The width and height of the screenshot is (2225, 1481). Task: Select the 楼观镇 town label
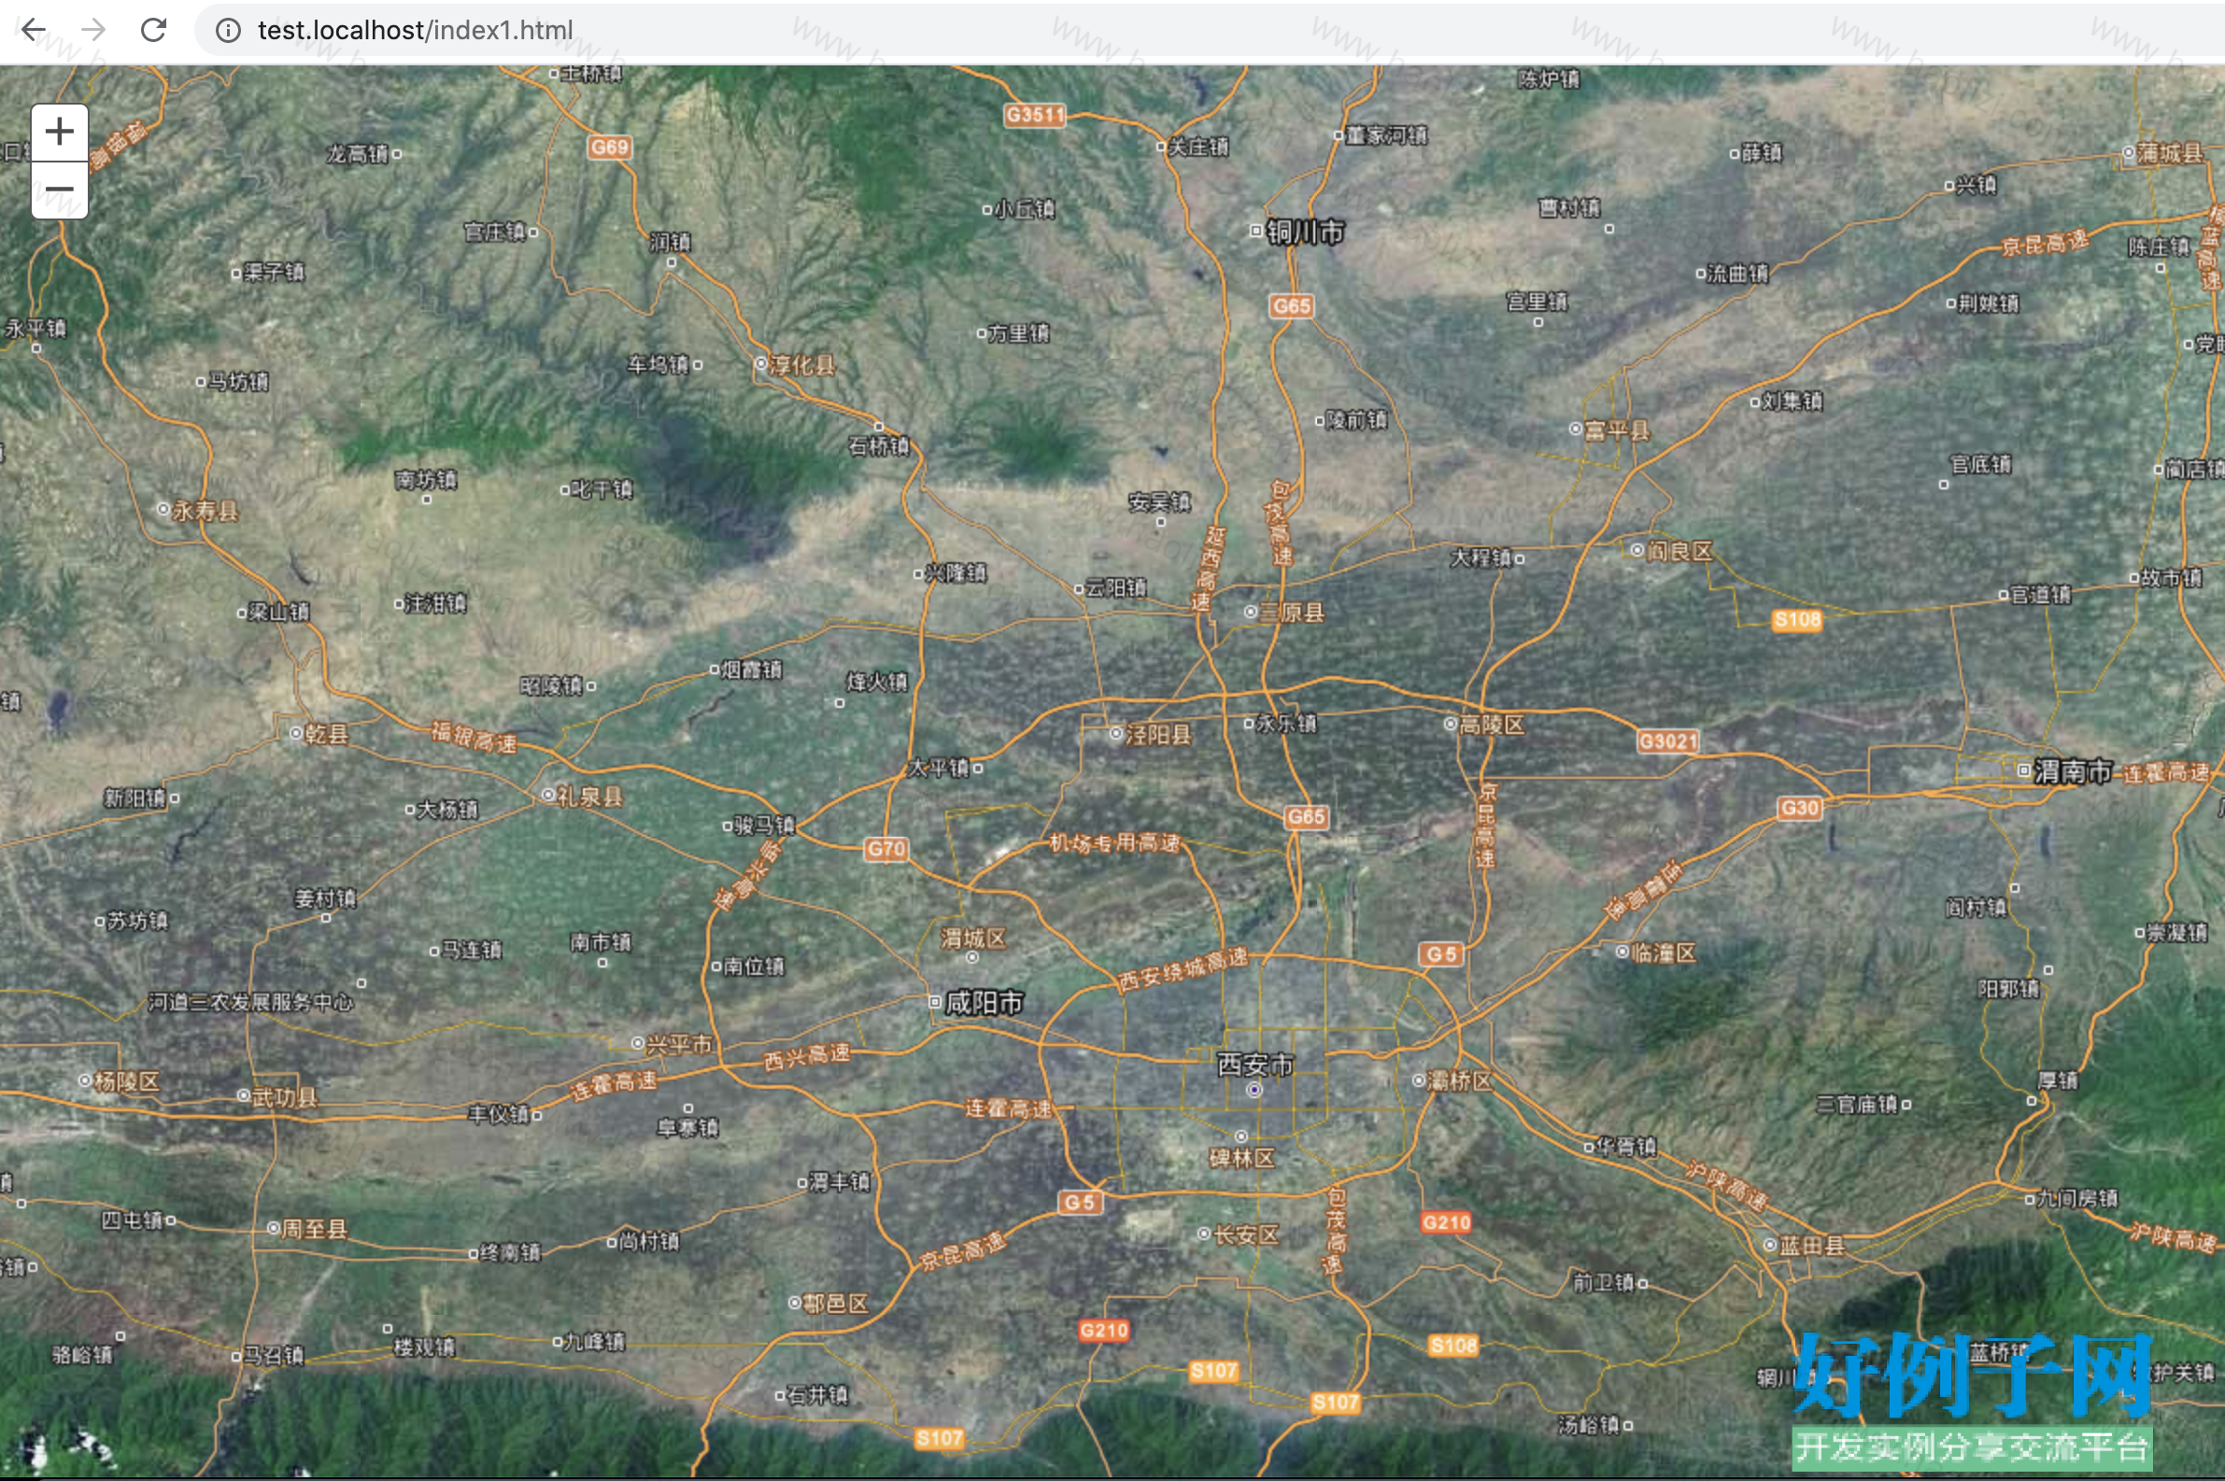pos(424,1347)
